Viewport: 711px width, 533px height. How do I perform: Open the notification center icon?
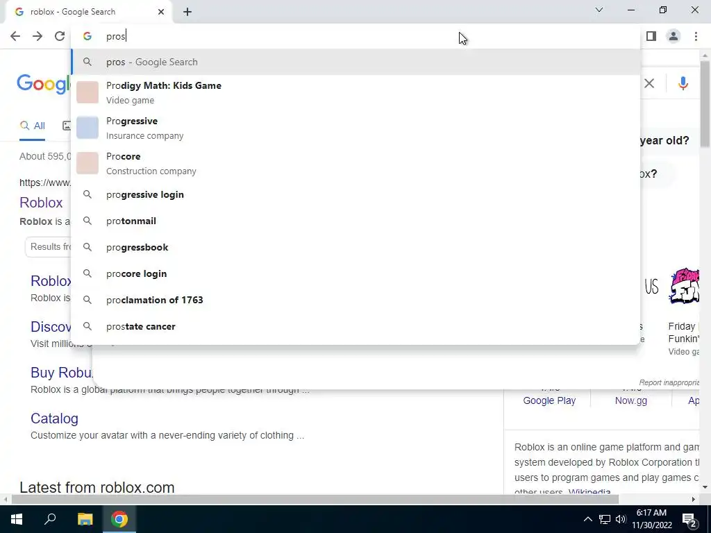(x=689, y=519)
